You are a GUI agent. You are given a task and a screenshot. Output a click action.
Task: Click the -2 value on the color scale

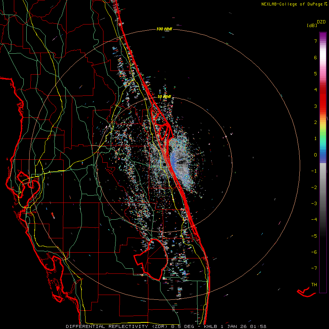tap(314, 188)
